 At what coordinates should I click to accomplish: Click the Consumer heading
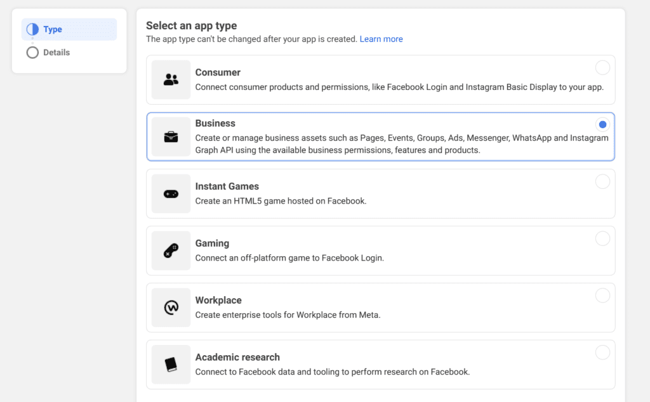(218, 72)
